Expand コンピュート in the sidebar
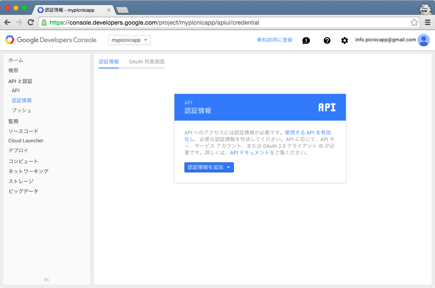Image resolution: width=435 pixels, height=288 pixels. pos(23,162)
